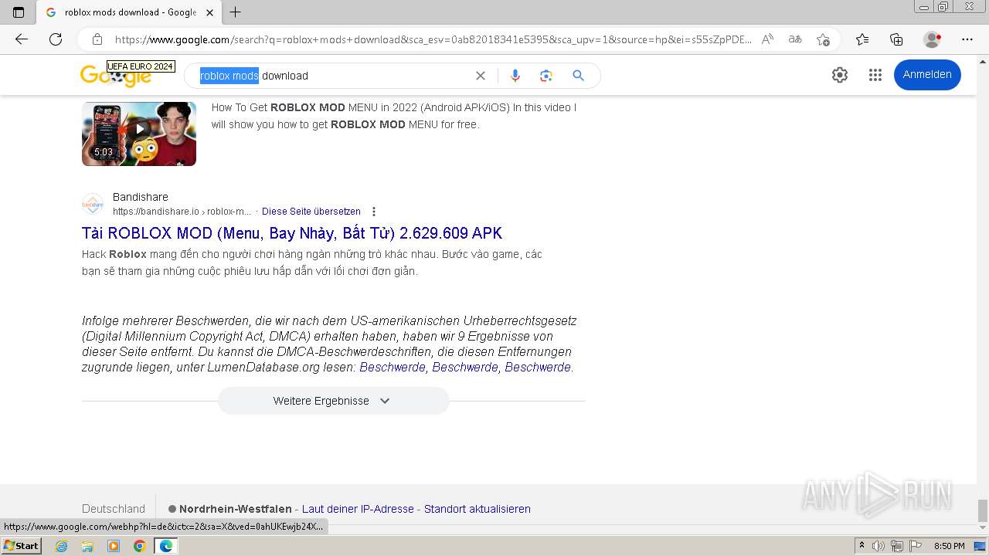989x556 pixels.
Task: Open the Favorites list
Action: pyautogui.click(x=862, y=39)
